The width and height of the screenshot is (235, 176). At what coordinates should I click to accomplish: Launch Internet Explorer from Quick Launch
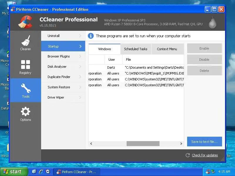[41, 172]
